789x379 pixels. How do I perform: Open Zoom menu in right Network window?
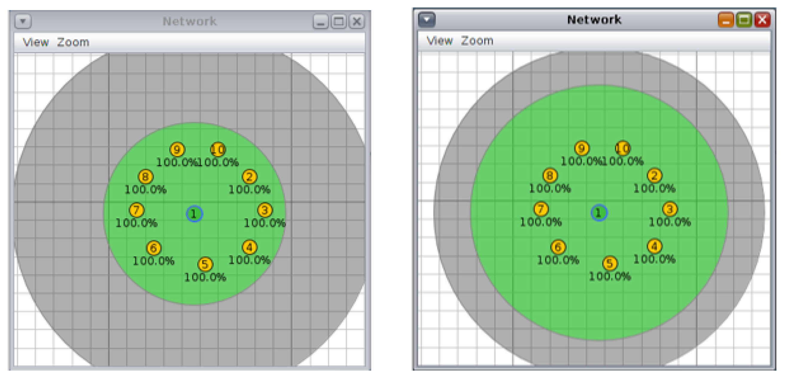click(x=477, y=41)
